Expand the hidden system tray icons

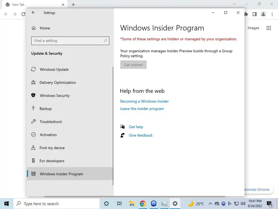[210, 204]
